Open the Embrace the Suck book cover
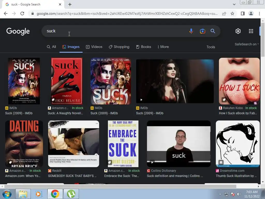 123,144
